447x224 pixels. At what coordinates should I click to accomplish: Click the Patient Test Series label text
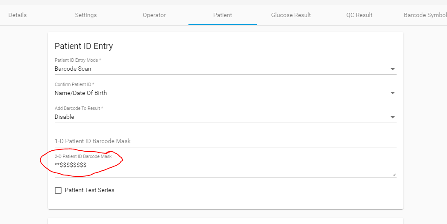[x=89, y=190]
